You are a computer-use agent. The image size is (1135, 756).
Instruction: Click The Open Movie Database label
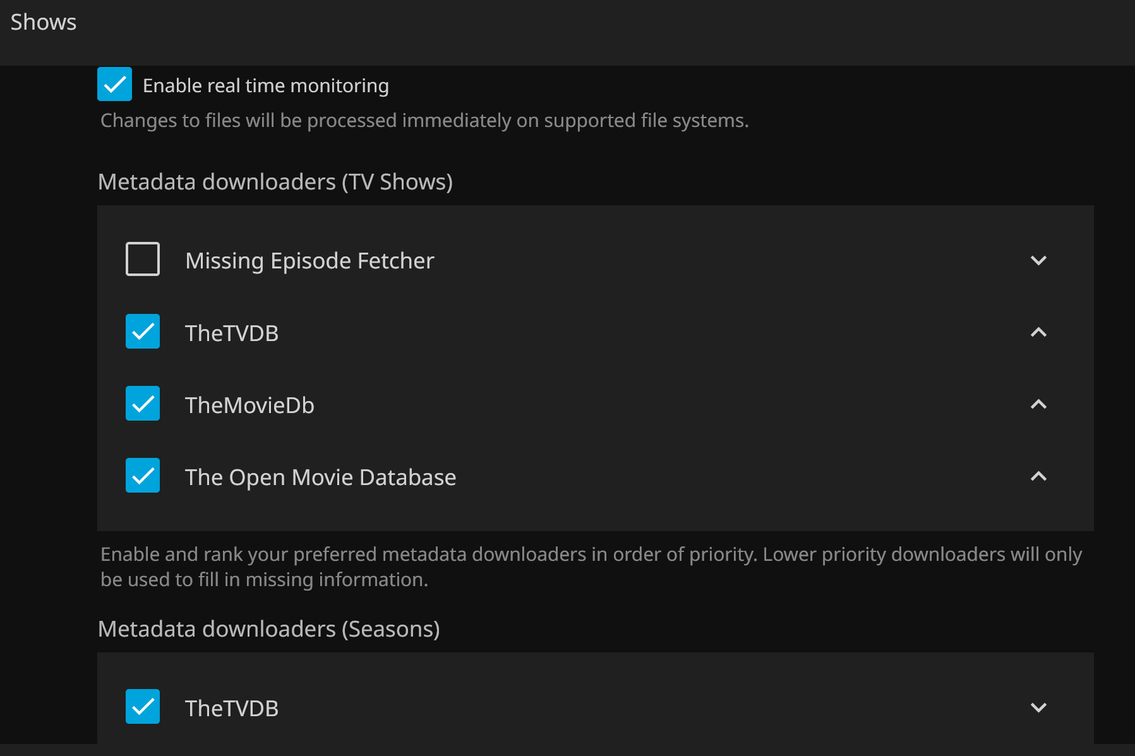(320, 477)
